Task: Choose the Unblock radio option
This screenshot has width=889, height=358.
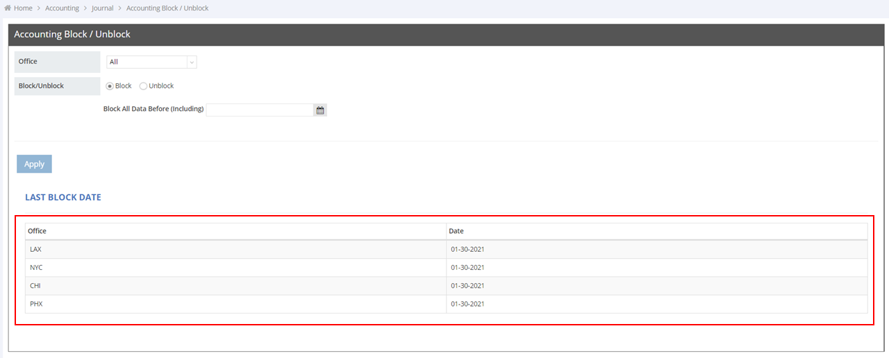Action: [x=144, y=86]
